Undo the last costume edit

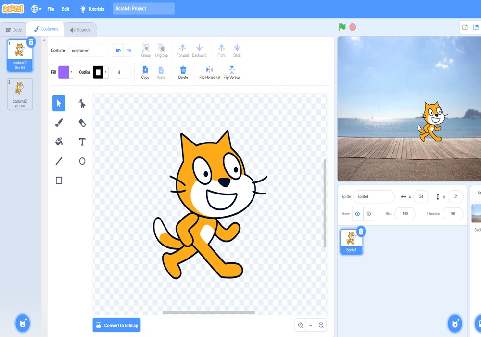(x=118, y=51)
